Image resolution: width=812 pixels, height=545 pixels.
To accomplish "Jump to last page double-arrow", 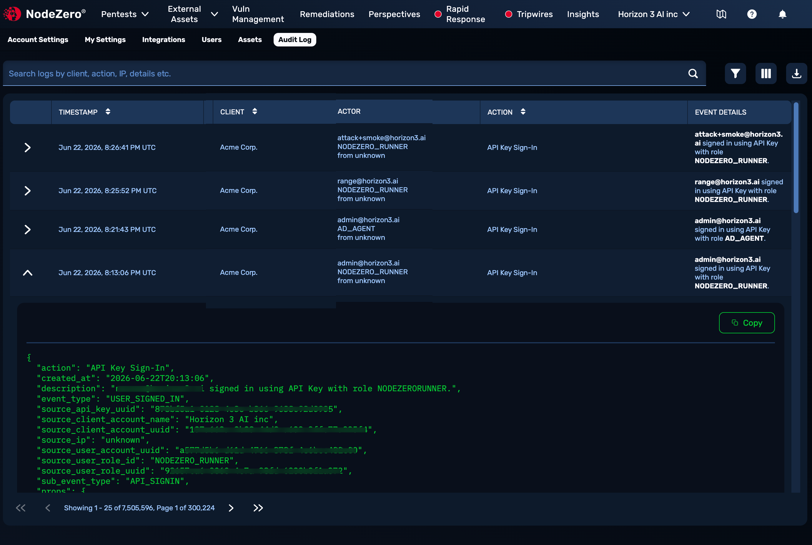I will click(258, 508).
